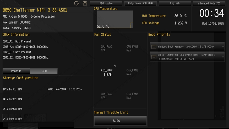Grab the drag handle on the TDKMedia entry

(223, 57)
